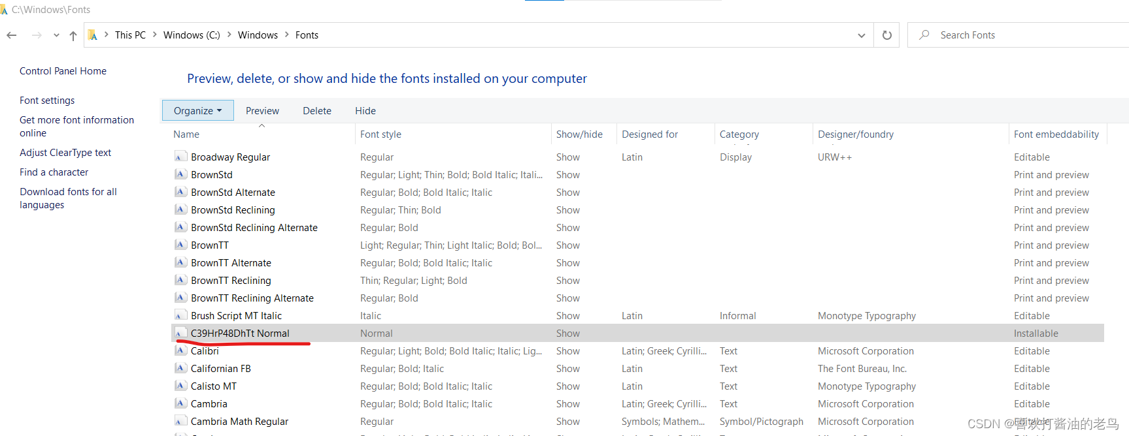
Task: Click Informal category cell
Action: click(738, 316)
